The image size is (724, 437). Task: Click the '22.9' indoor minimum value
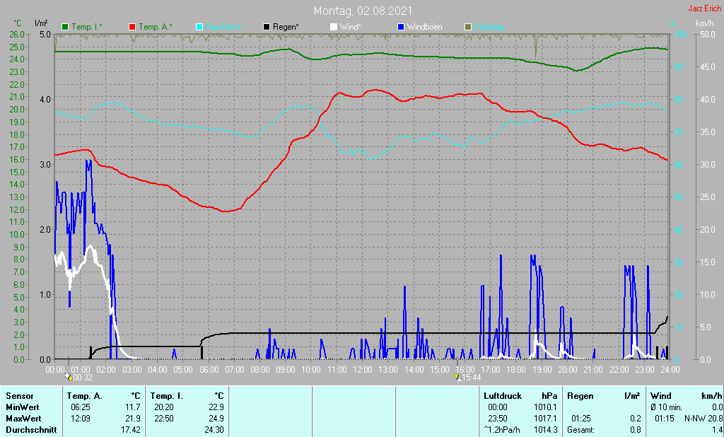216,407
